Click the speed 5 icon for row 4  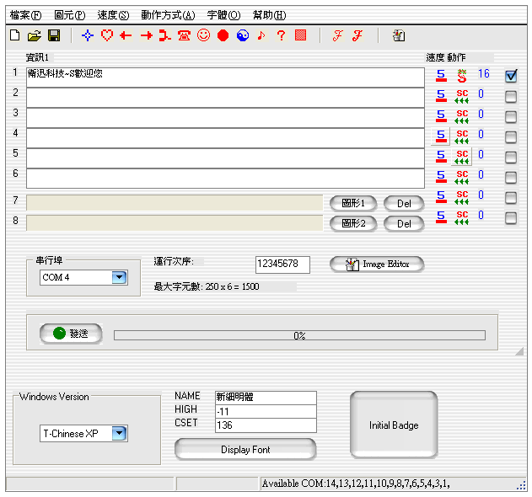441,136
